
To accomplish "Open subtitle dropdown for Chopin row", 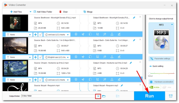I will (19, 80).
